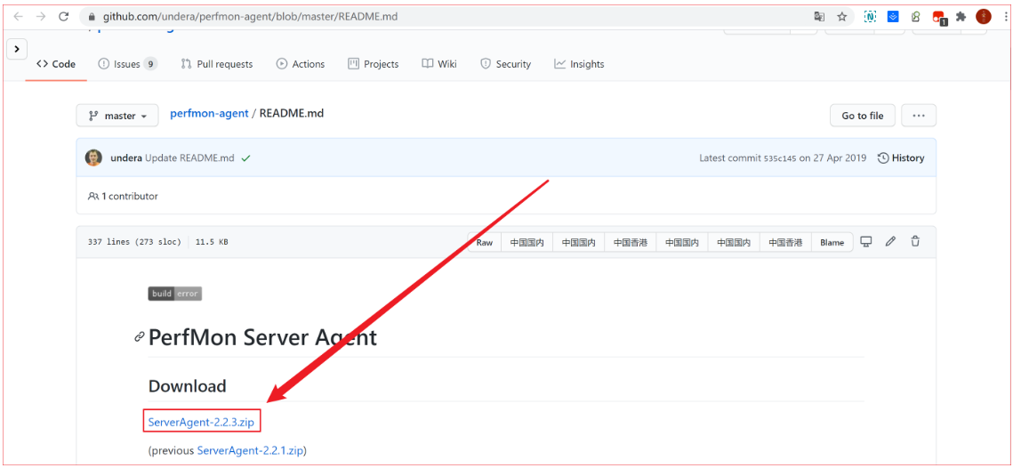Viewport: 1013px width, 468px height.
Task: Open the Extensions puzzle-piece menu
Action: [961, 17]
